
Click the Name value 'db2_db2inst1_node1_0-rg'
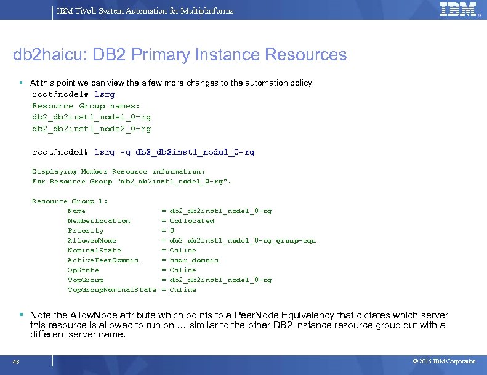point(220,211)
